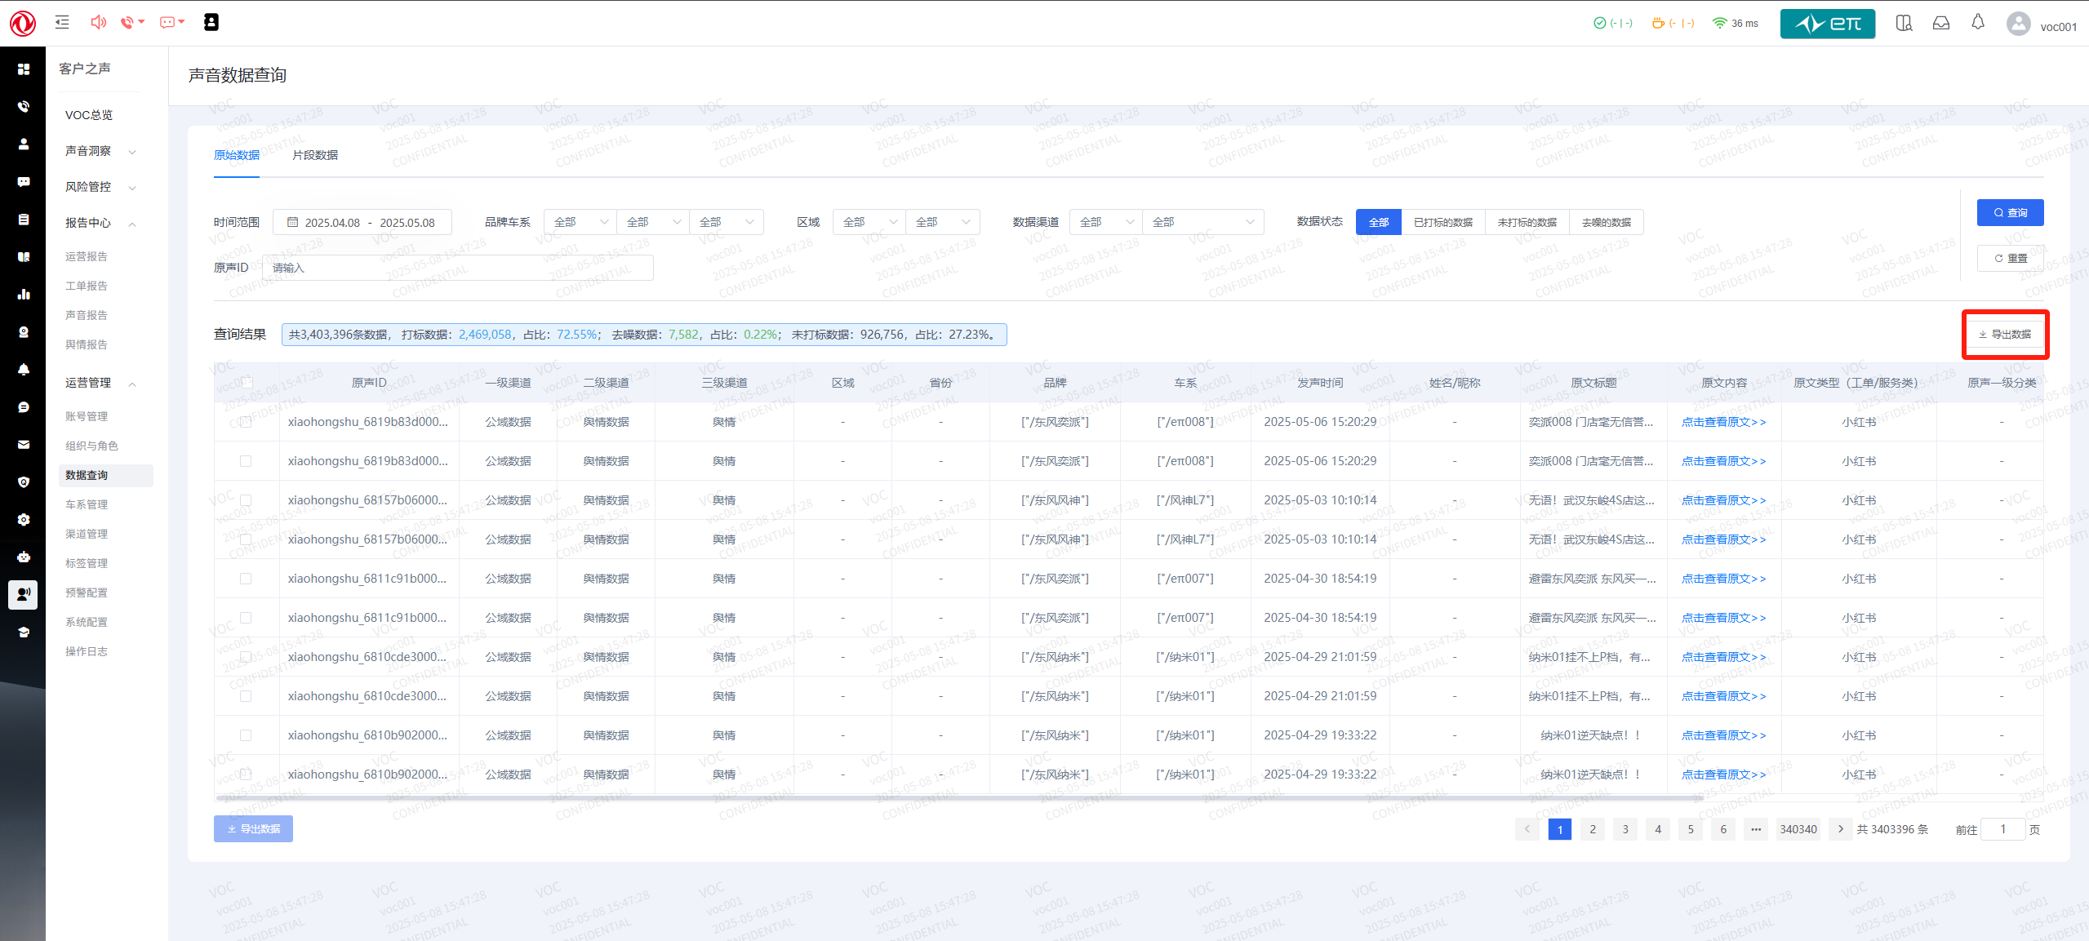Open 运营报告 in sidebar
This screenshot has height=941, width=2089.
coord(87,256)
